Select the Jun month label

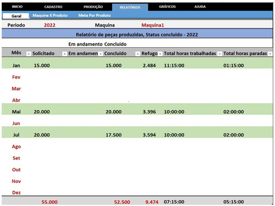(16, 124)
